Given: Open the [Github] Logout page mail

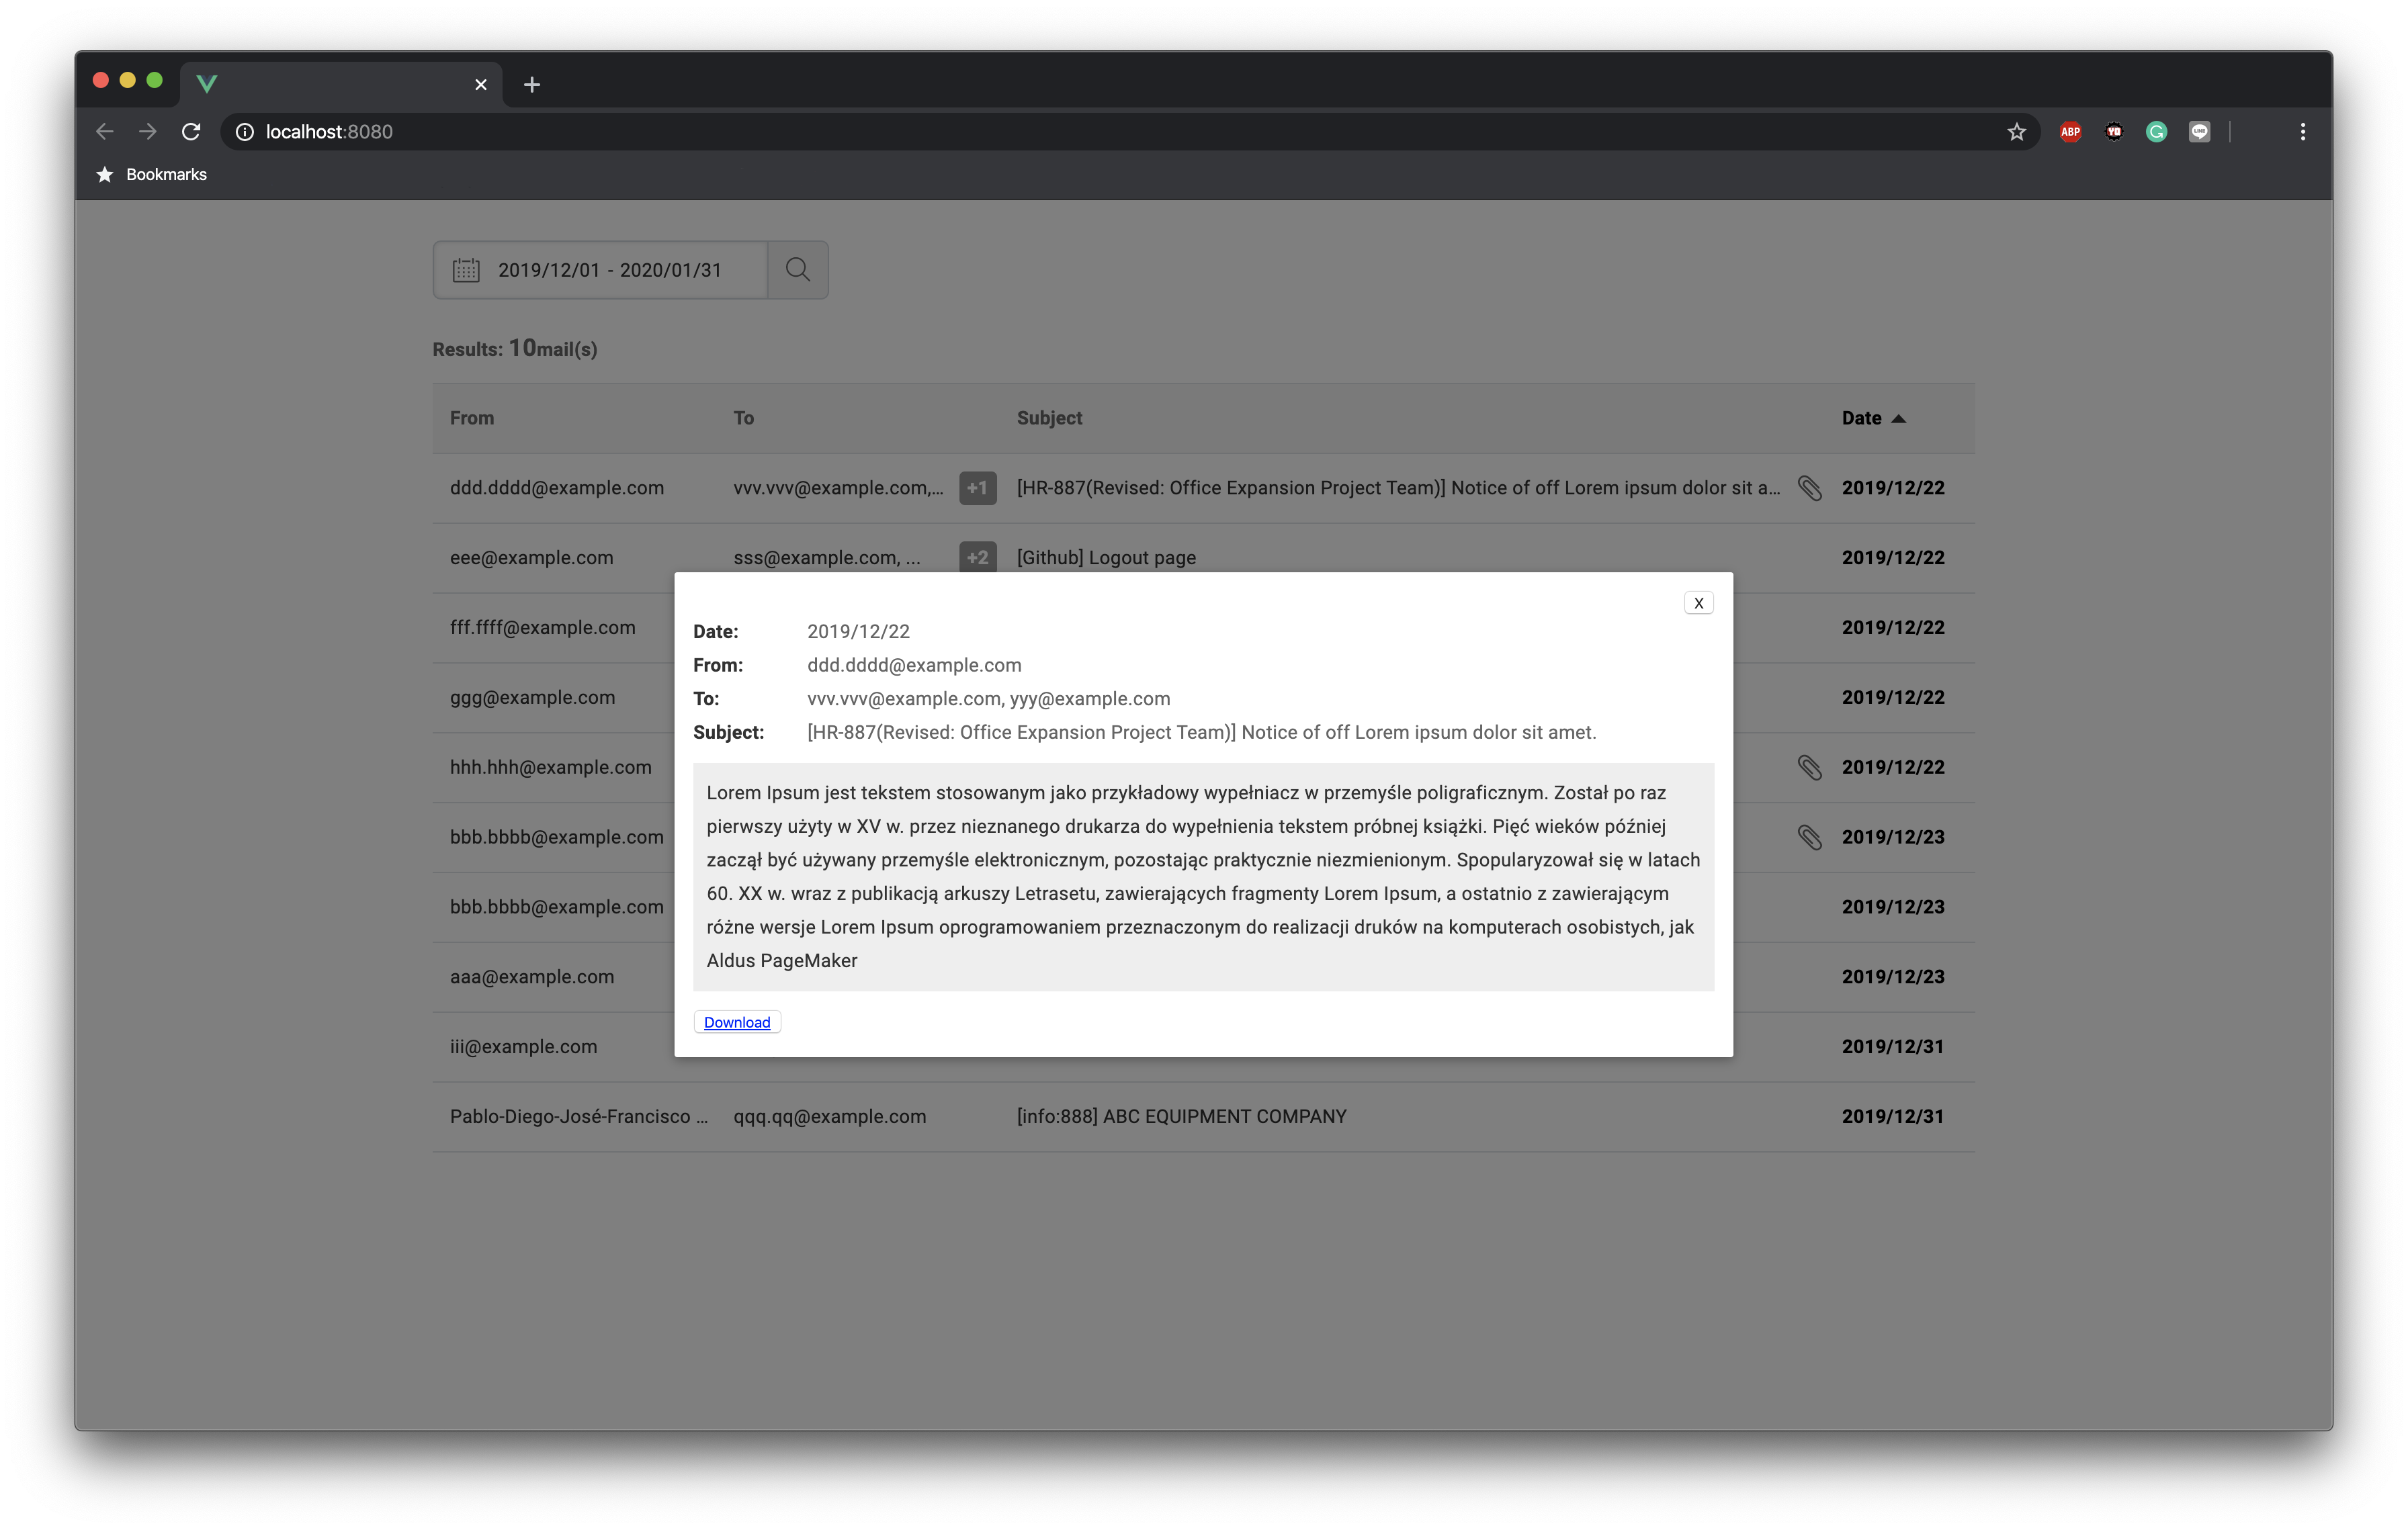Looking at the screenshot, I should [x=1106, y=557].
